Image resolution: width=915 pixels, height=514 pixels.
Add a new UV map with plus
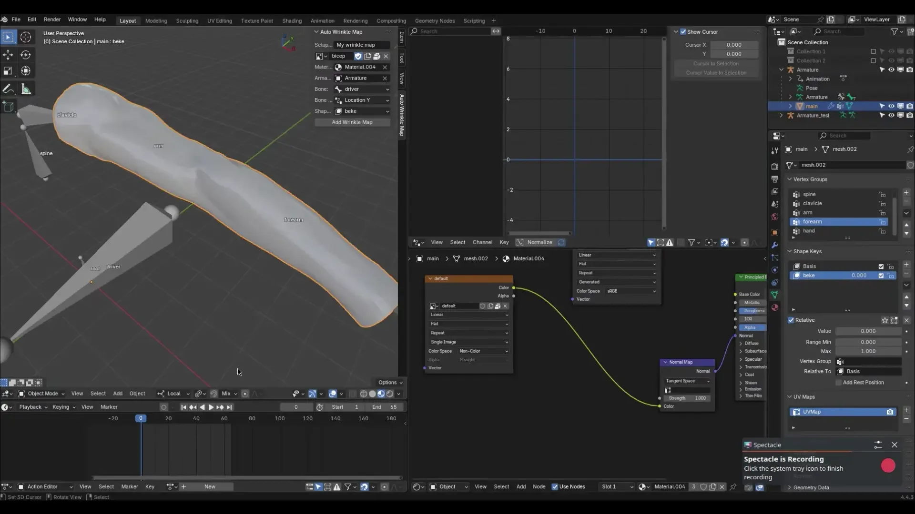(x=906, y=410)
